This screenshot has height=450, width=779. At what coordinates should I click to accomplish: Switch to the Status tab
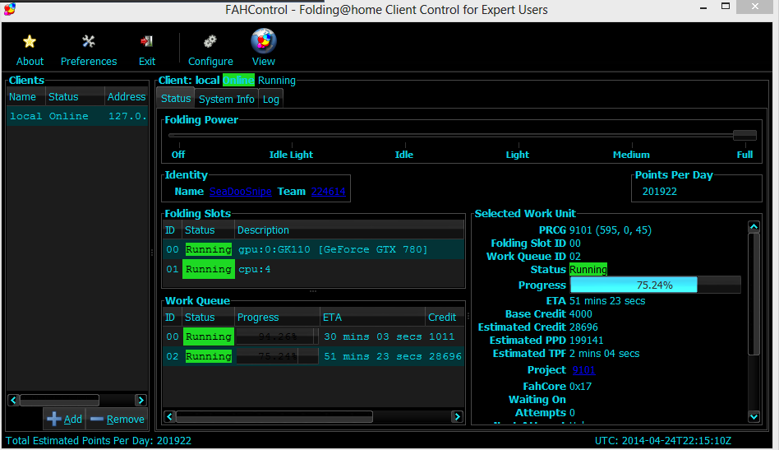click(176, 99)
